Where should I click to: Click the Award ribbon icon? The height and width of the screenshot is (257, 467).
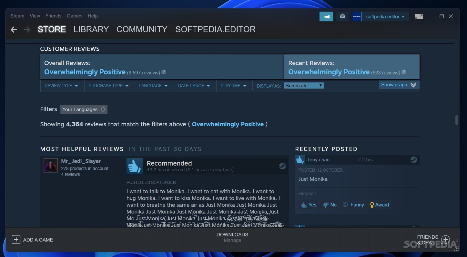point(372,205)
